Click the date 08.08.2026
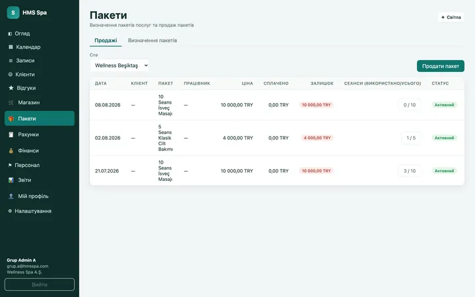Image resolution: width=475 pixels, height=297 pixels. pos(108,105)
